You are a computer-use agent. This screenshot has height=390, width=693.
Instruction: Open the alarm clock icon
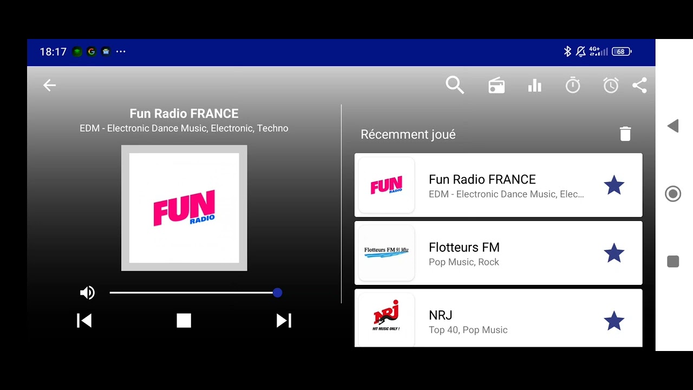[x=611, y=85]
